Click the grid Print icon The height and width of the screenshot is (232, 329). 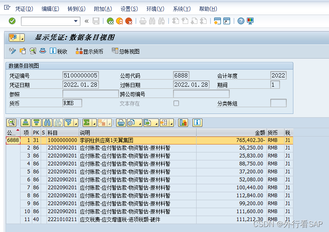tap(121, 123)
